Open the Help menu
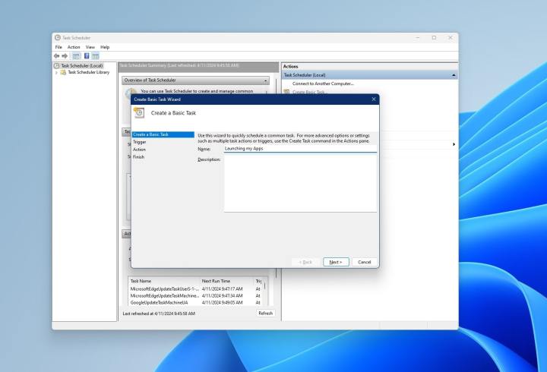The height and width of the screenshot is (372, 547). pos(105,47)
